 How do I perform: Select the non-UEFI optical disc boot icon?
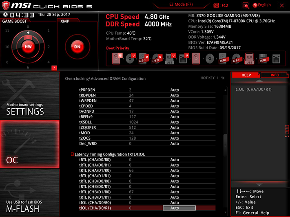(210, 59)
